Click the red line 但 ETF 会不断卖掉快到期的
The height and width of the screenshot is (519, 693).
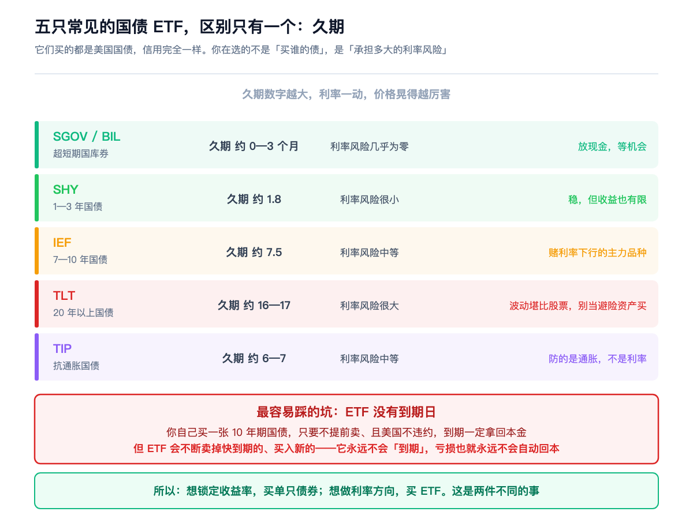(x=346, y=448)
